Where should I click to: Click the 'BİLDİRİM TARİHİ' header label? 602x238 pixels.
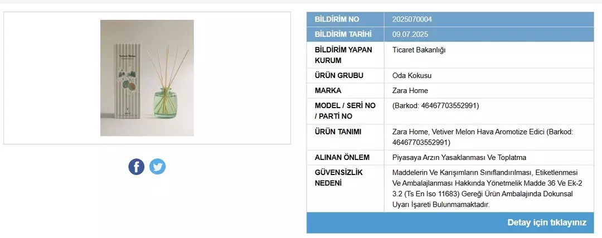click(x=343, y=35)
